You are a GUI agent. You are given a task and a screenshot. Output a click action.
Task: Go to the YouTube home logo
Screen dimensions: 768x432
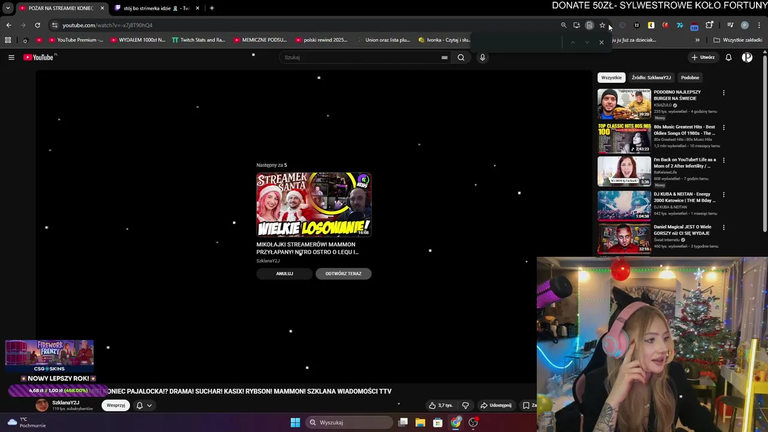pos(40,58)
